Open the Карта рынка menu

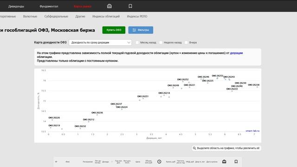coord(83,6)
